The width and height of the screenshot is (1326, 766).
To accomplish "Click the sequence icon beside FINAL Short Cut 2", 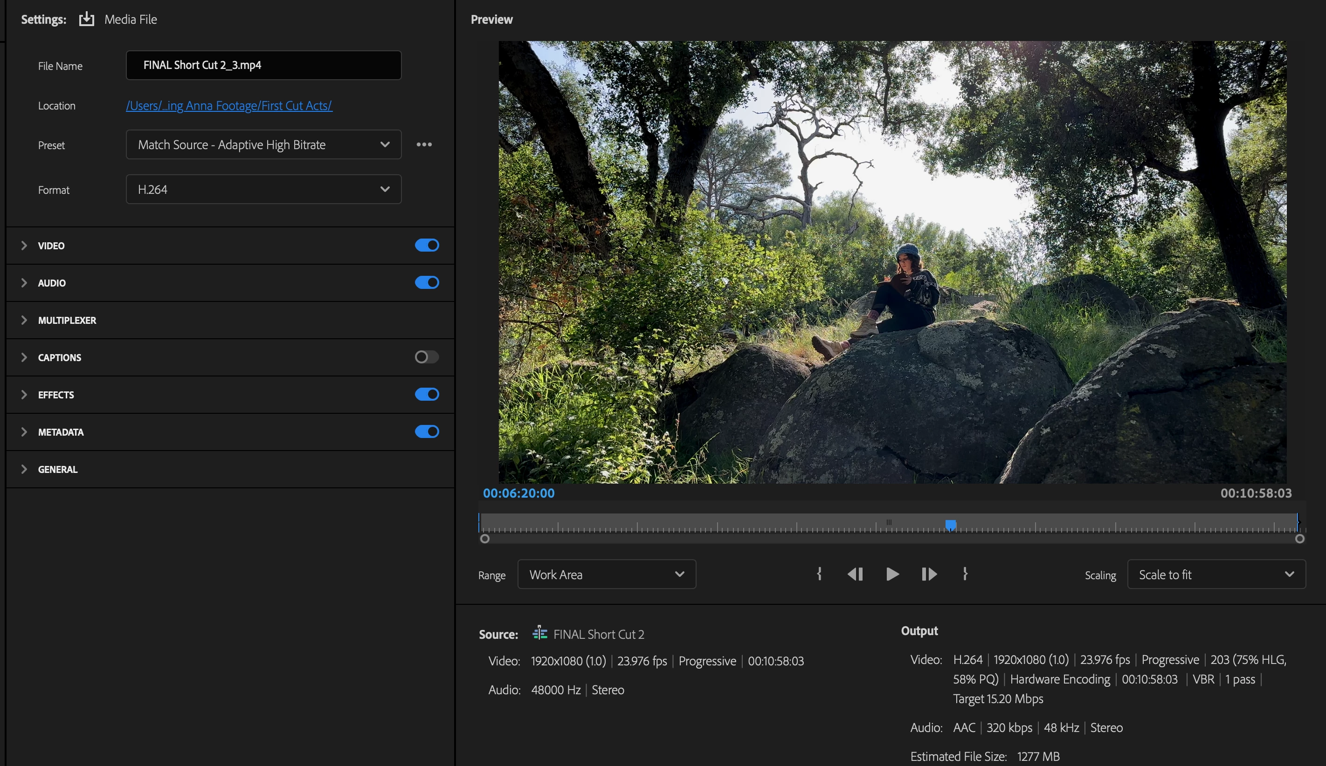I will click(539, 634).
